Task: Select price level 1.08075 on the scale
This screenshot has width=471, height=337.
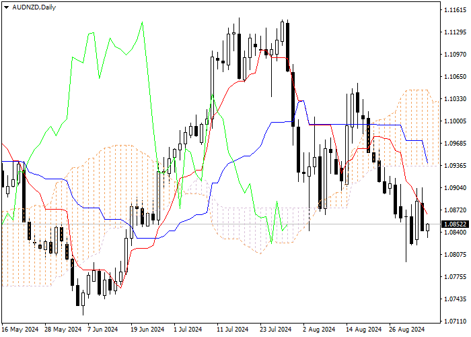Action: click(455, 255)
